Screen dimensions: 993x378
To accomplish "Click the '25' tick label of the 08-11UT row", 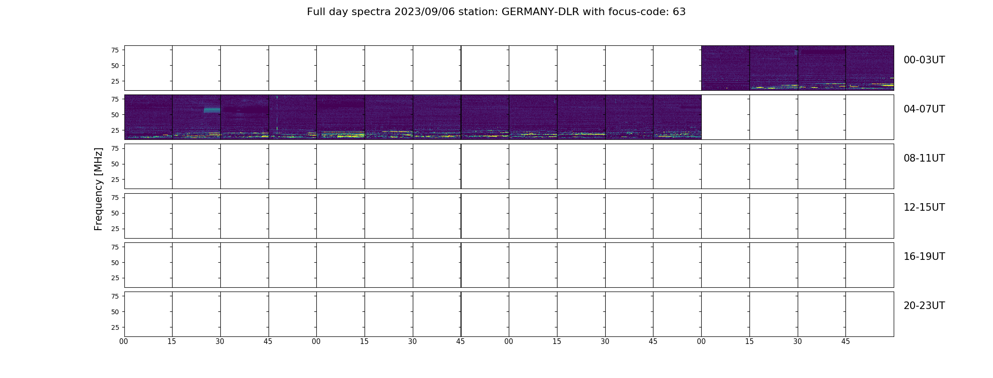I will [115, 180].
